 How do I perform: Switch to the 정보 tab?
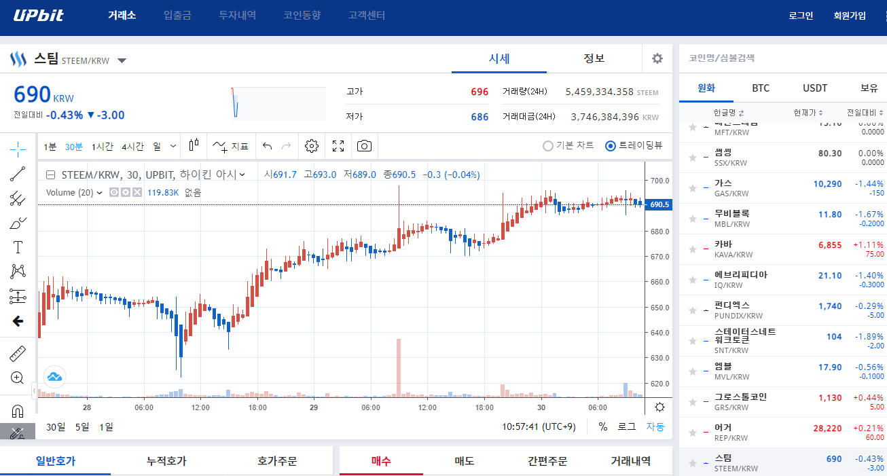(x=594, y=58)
